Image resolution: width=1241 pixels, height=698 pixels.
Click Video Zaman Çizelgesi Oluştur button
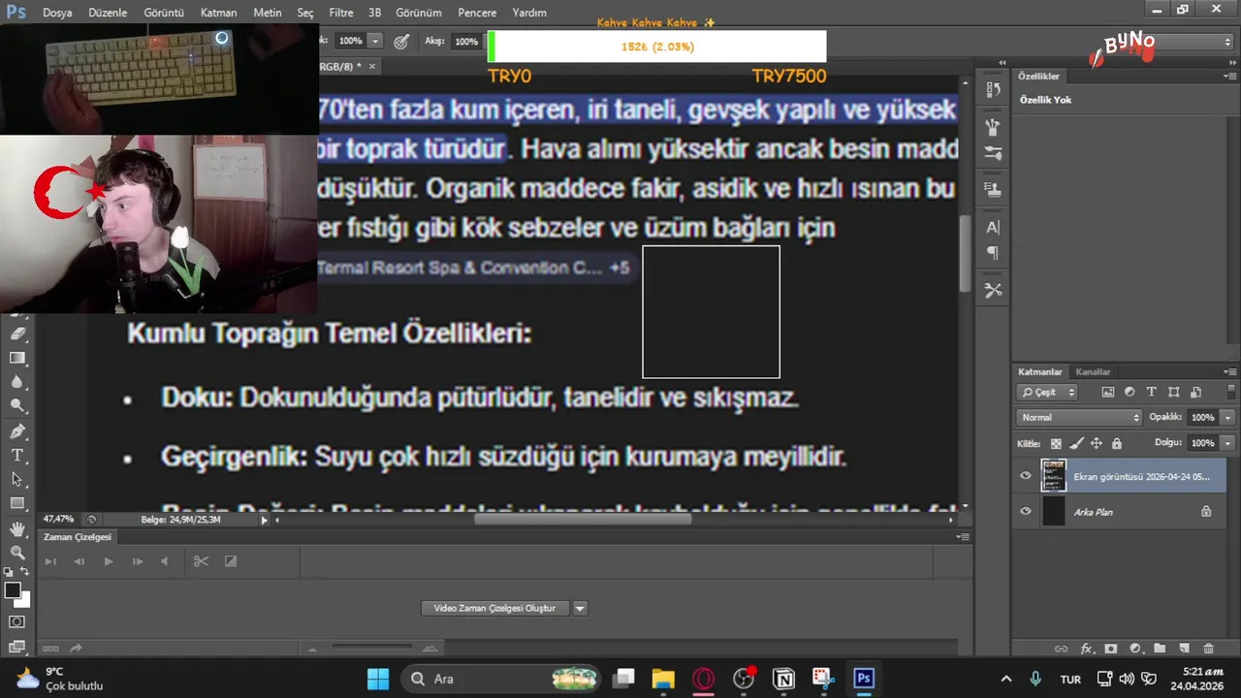point(494,608)
